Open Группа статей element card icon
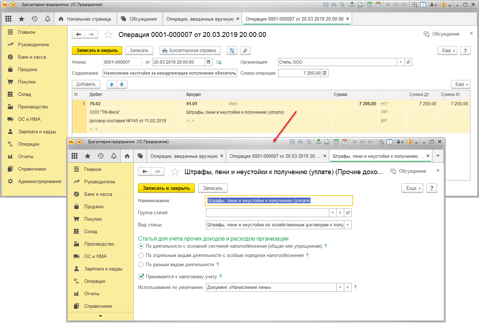The height and width of the screenshot is (323, 479). coord(348,212)
